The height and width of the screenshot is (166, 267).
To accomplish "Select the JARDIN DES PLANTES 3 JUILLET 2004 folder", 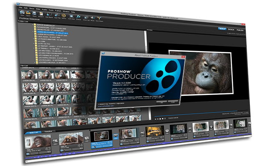I will coord(51,35).
